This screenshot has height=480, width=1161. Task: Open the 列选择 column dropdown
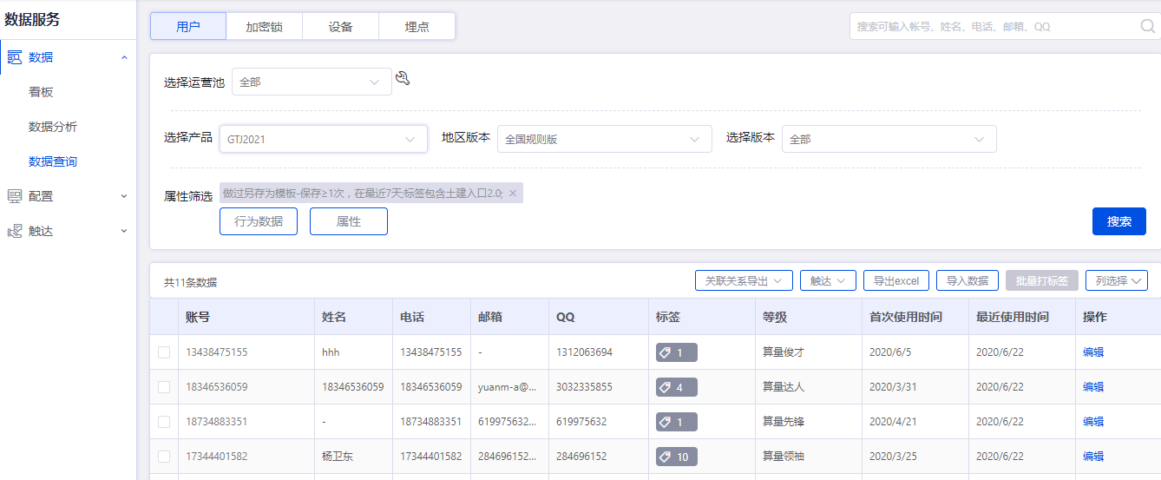tap(1116, 280)
